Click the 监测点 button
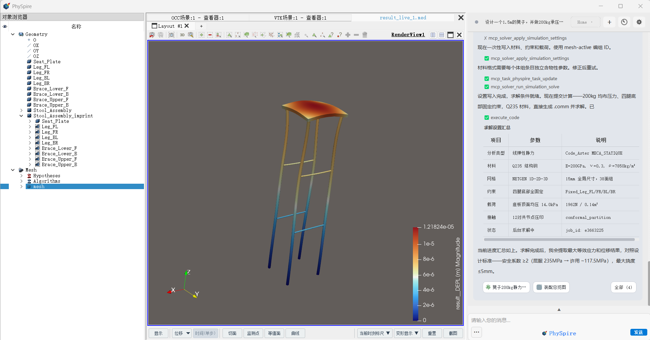 [253, 333]
